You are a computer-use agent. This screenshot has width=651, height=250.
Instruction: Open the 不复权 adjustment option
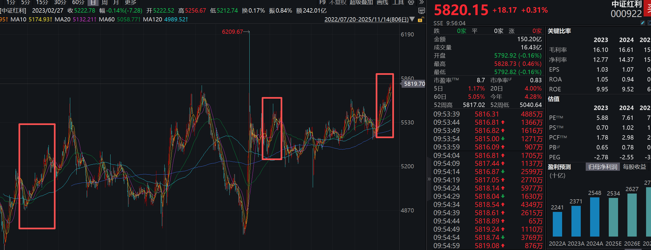[x=338, y=2]
